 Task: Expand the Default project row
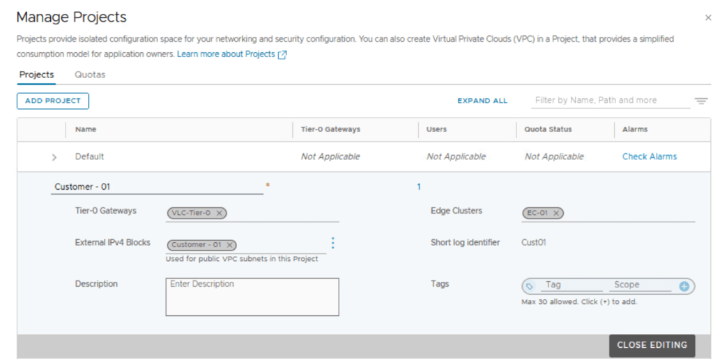[54, 157]
